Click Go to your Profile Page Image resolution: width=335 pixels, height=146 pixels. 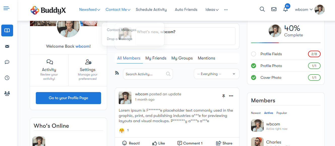tap(68, 98)
